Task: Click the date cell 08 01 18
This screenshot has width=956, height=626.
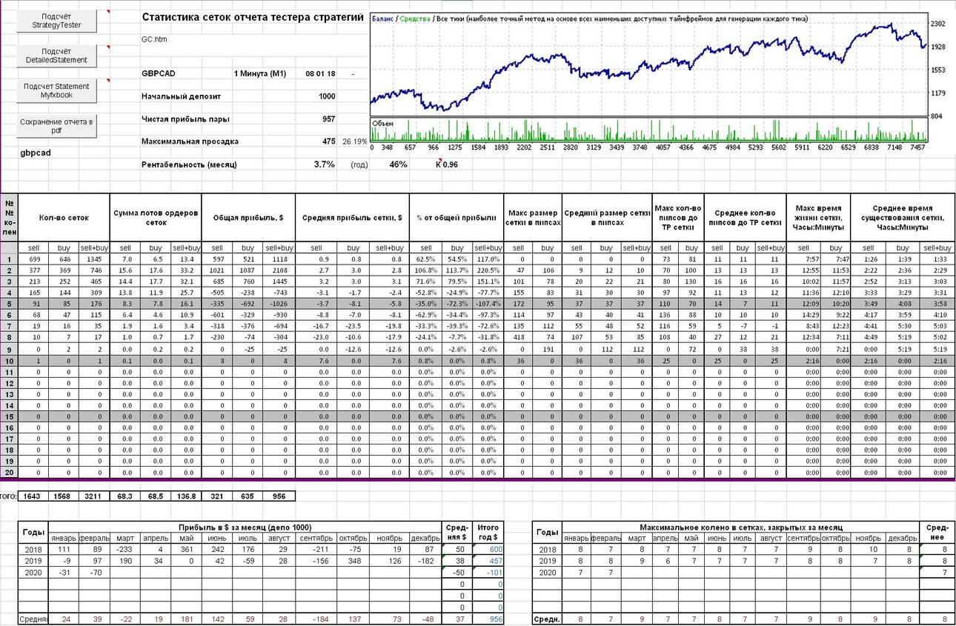Action: 320,74
